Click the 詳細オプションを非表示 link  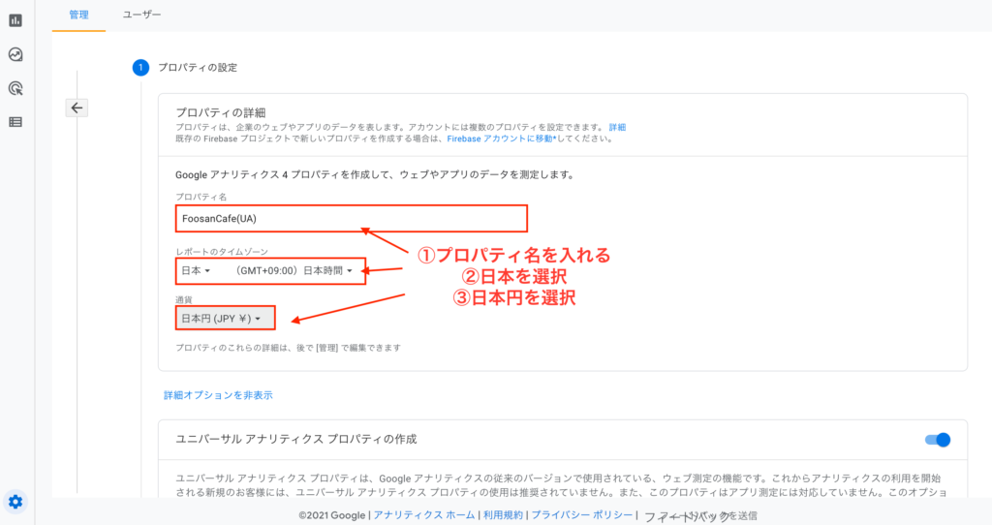218,395
